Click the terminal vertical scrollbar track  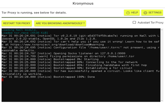click(x=162, y=65)
